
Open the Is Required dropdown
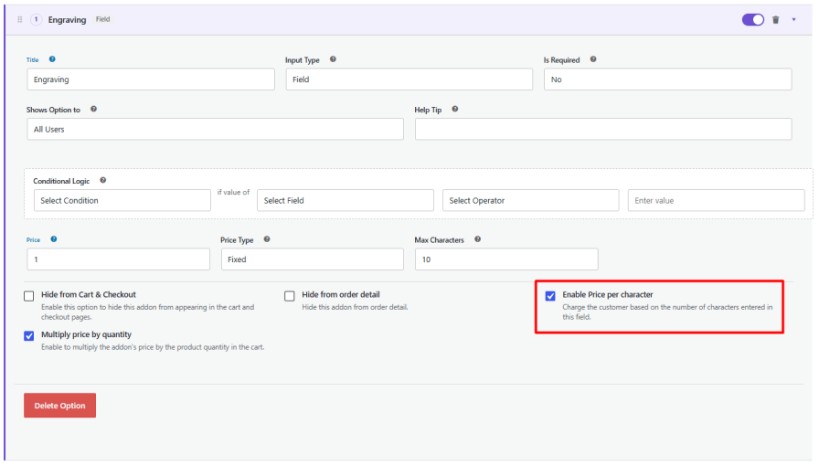tap(667, 79)
